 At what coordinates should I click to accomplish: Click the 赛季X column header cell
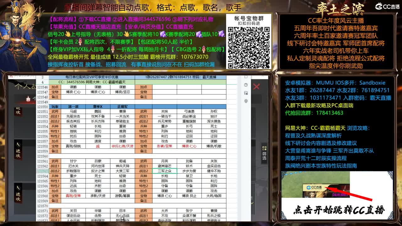point(98,107)
